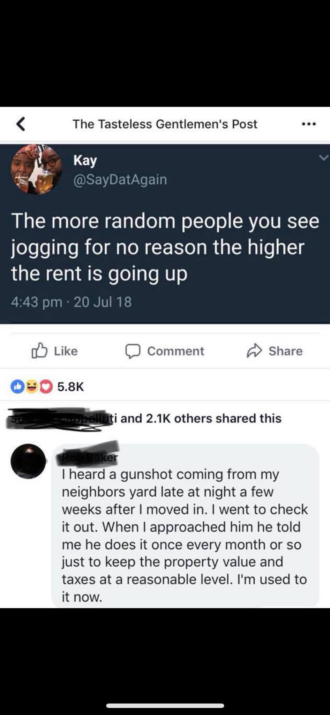Tap the Like button label
Image resolution: width=330 pixels, height=715 pixels.
click(x=66, y=351)
